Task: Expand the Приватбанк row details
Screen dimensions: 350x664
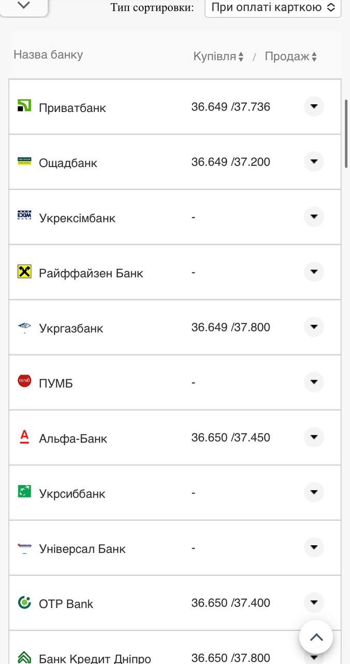Action: pyautogui.click(x=314, y=106)
